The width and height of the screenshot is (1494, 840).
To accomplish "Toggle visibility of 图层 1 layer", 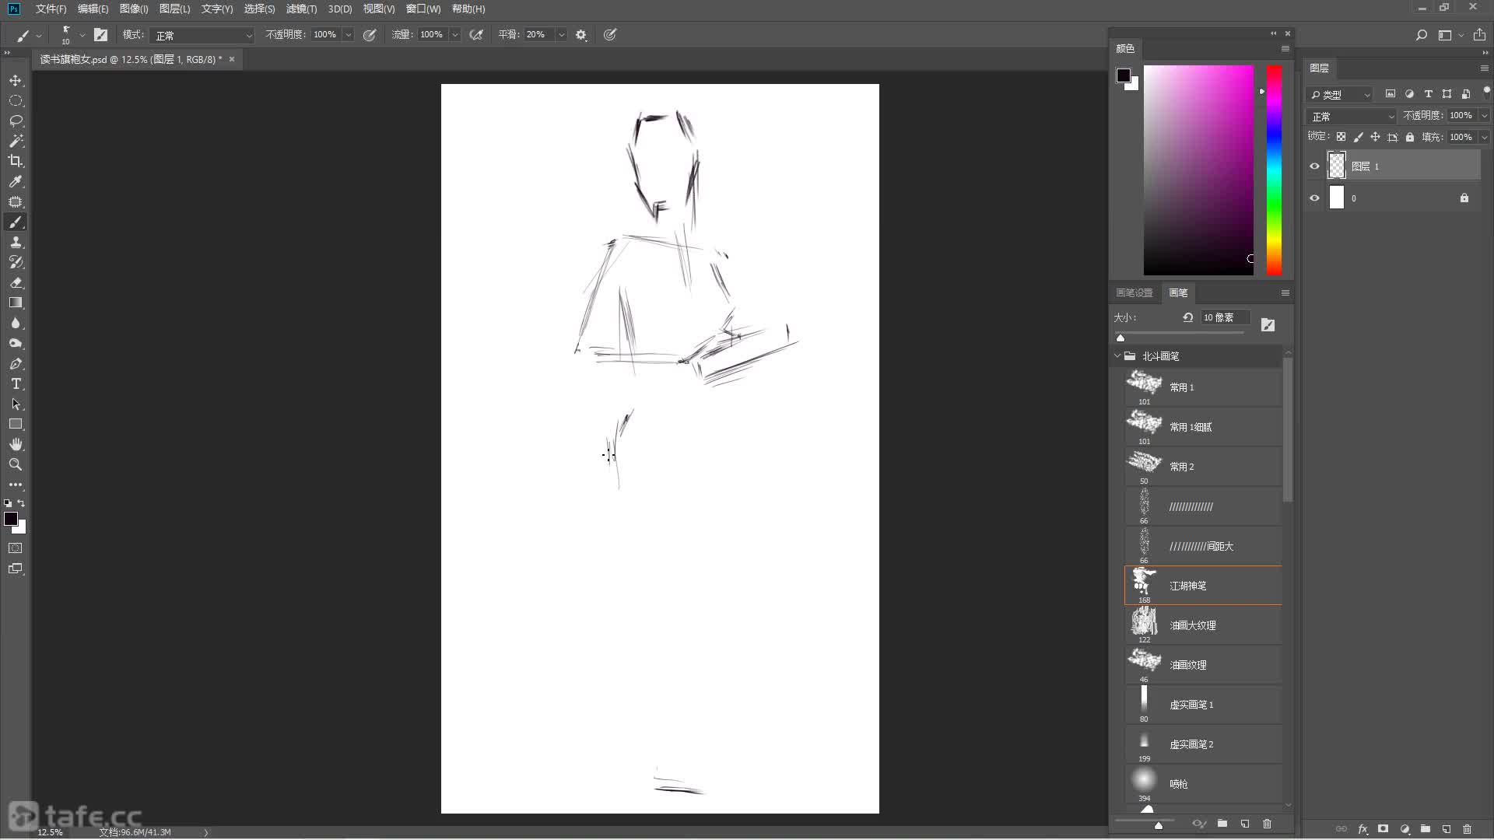I will pyautogui.click(x=1314, y=166).
